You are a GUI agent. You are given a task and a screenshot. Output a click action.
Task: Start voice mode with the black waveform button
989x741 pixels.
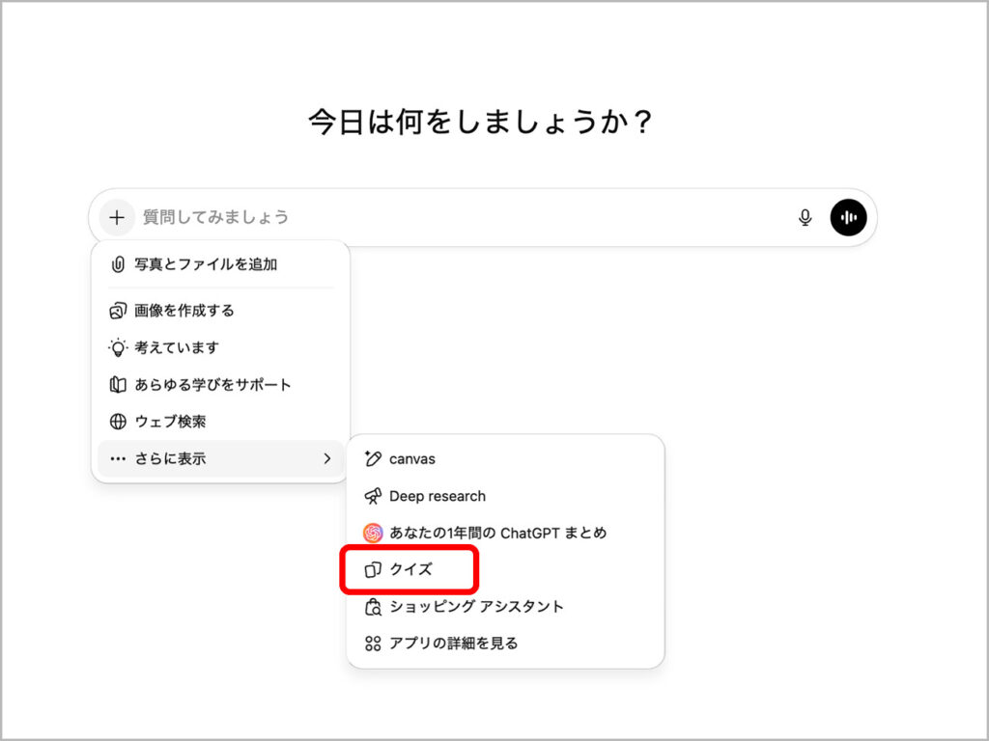tap(848, 217)
